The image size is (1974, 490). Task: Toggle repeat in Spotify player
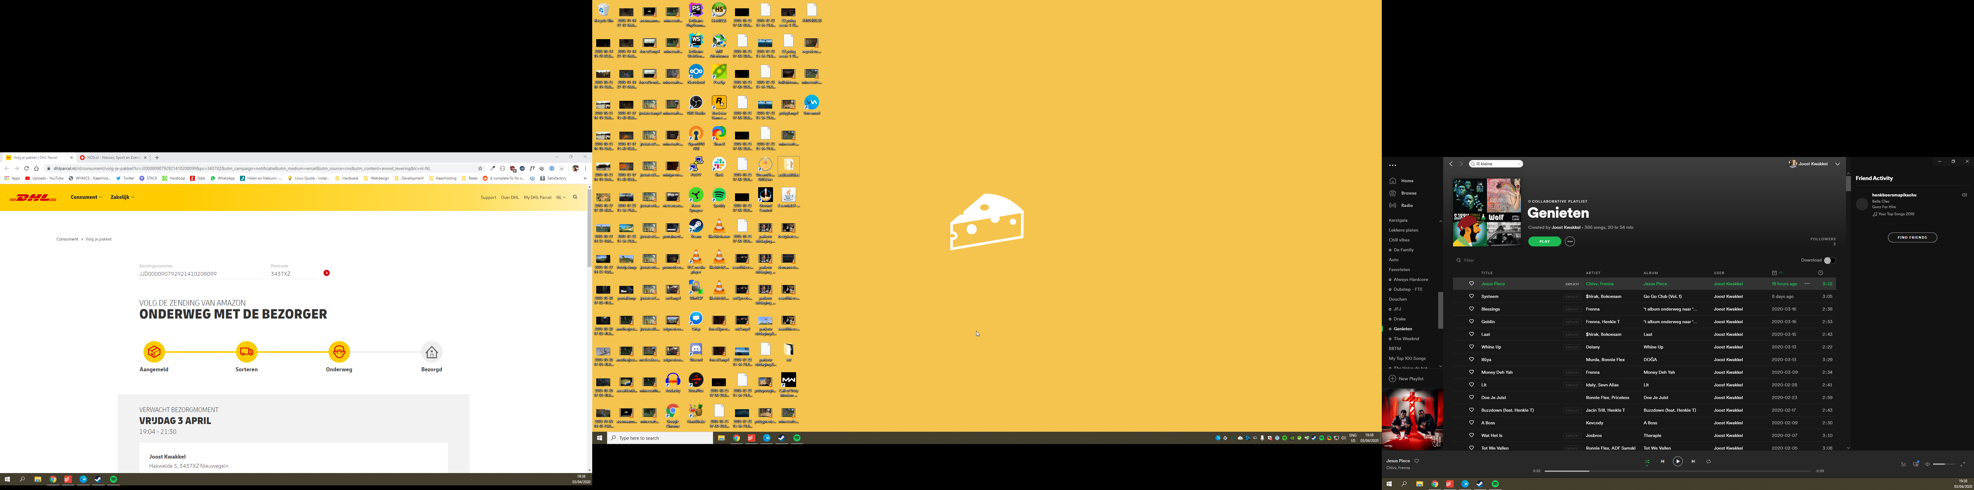tap(1709, 462)
